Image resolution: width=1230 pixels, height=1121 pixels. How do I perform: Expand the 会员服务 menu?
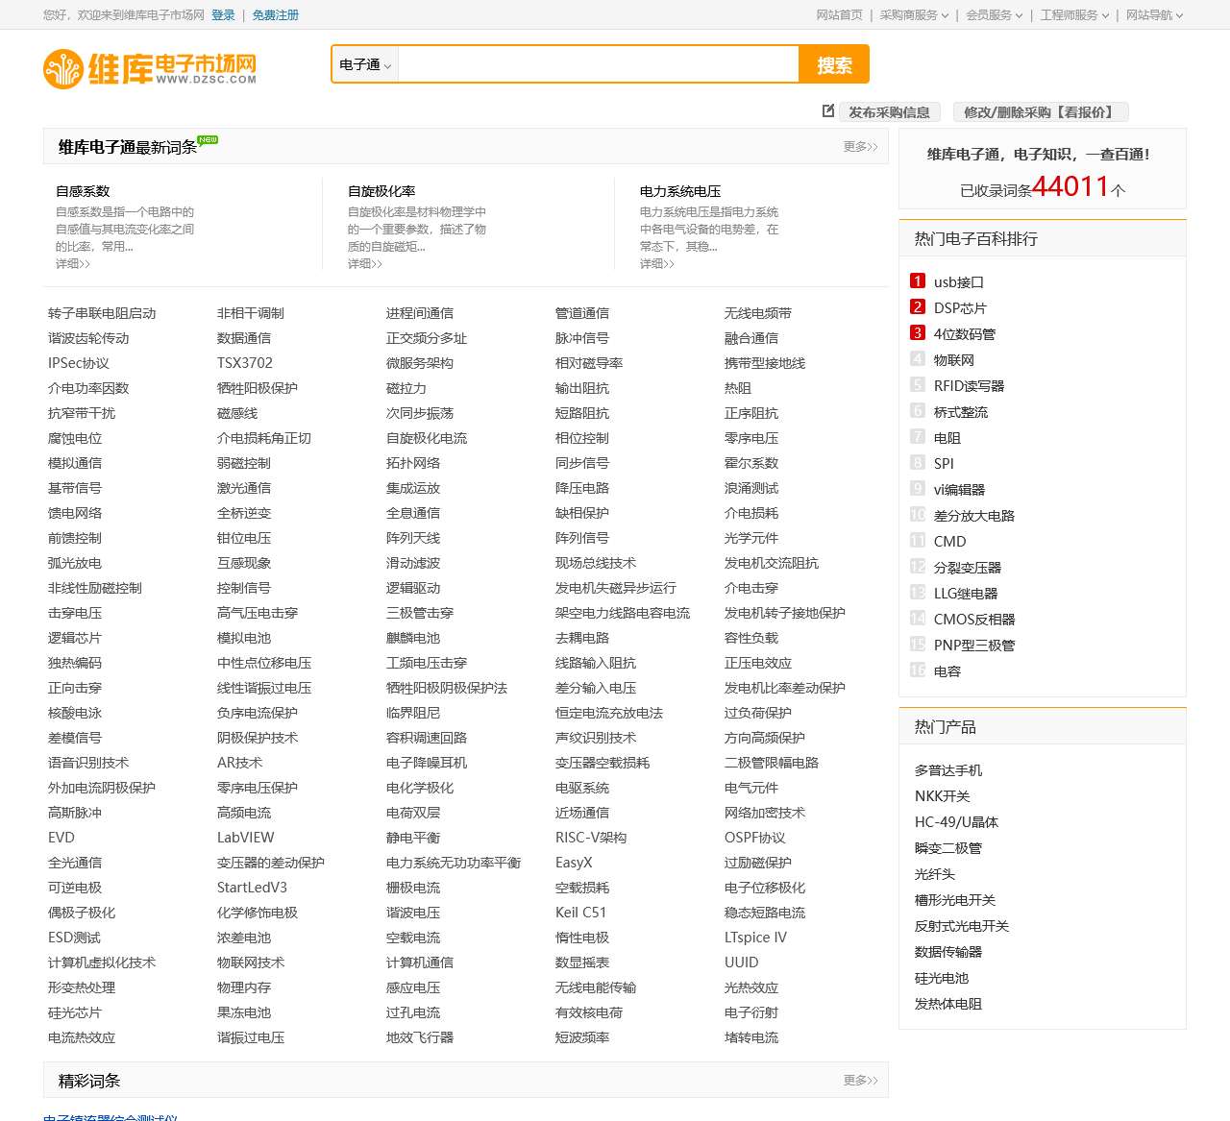tap(994, 15)
